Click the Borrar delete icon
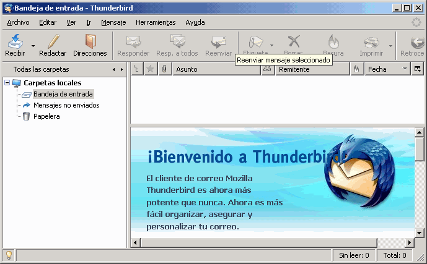This screenshot has height=264, width=427. pyautogui.click(x=294, y=41)
